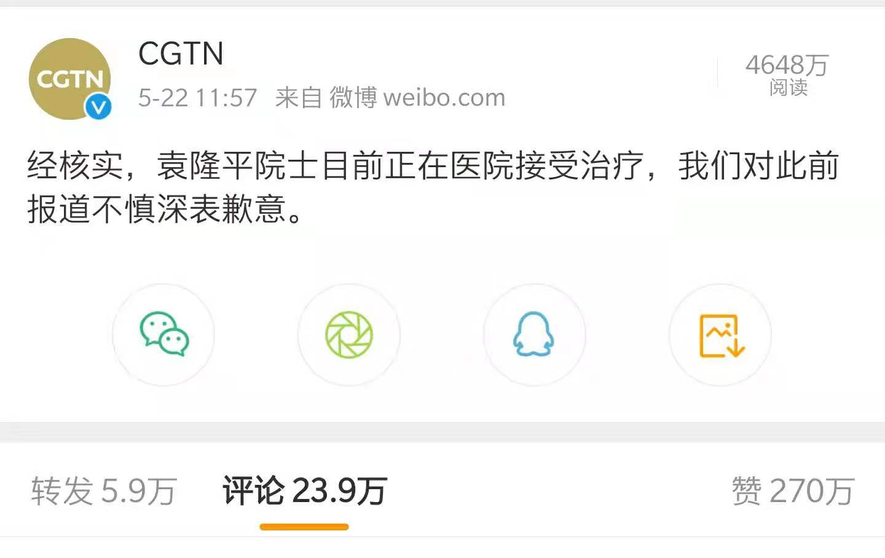The image size is (885, 558).
Task: Select the 评论 23.9万 comments tab
Action: pyautogui.click(x=304, y=491)
